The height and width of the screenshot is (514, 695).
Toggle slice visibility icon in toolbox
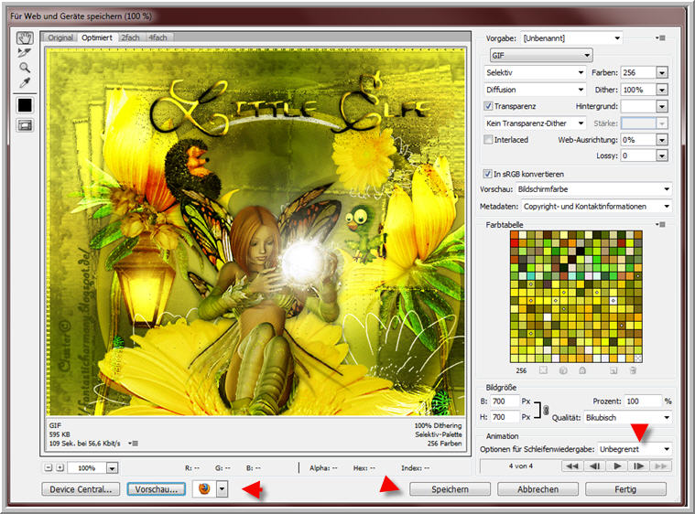[x=25, y=125]
